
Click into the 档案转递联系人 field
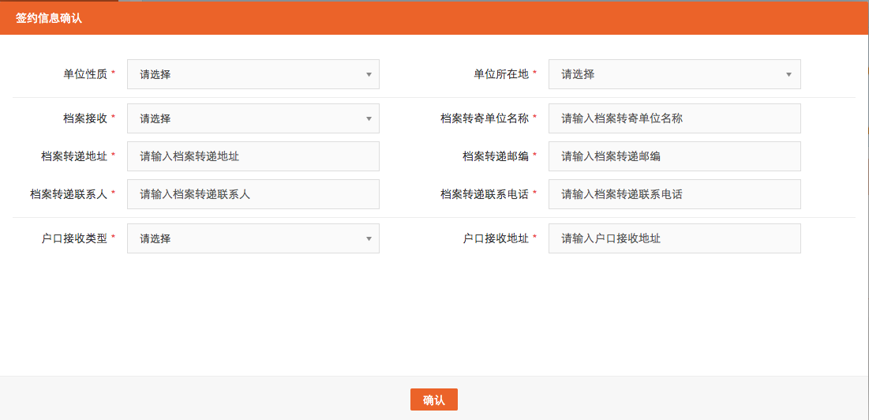[x=253, y=194]
